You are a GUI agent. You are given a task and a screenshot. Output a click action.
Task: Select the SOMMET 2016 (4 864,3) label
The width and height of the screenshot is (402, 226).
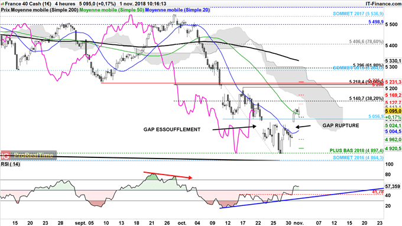pyautogui.click(x=358, y=158)
